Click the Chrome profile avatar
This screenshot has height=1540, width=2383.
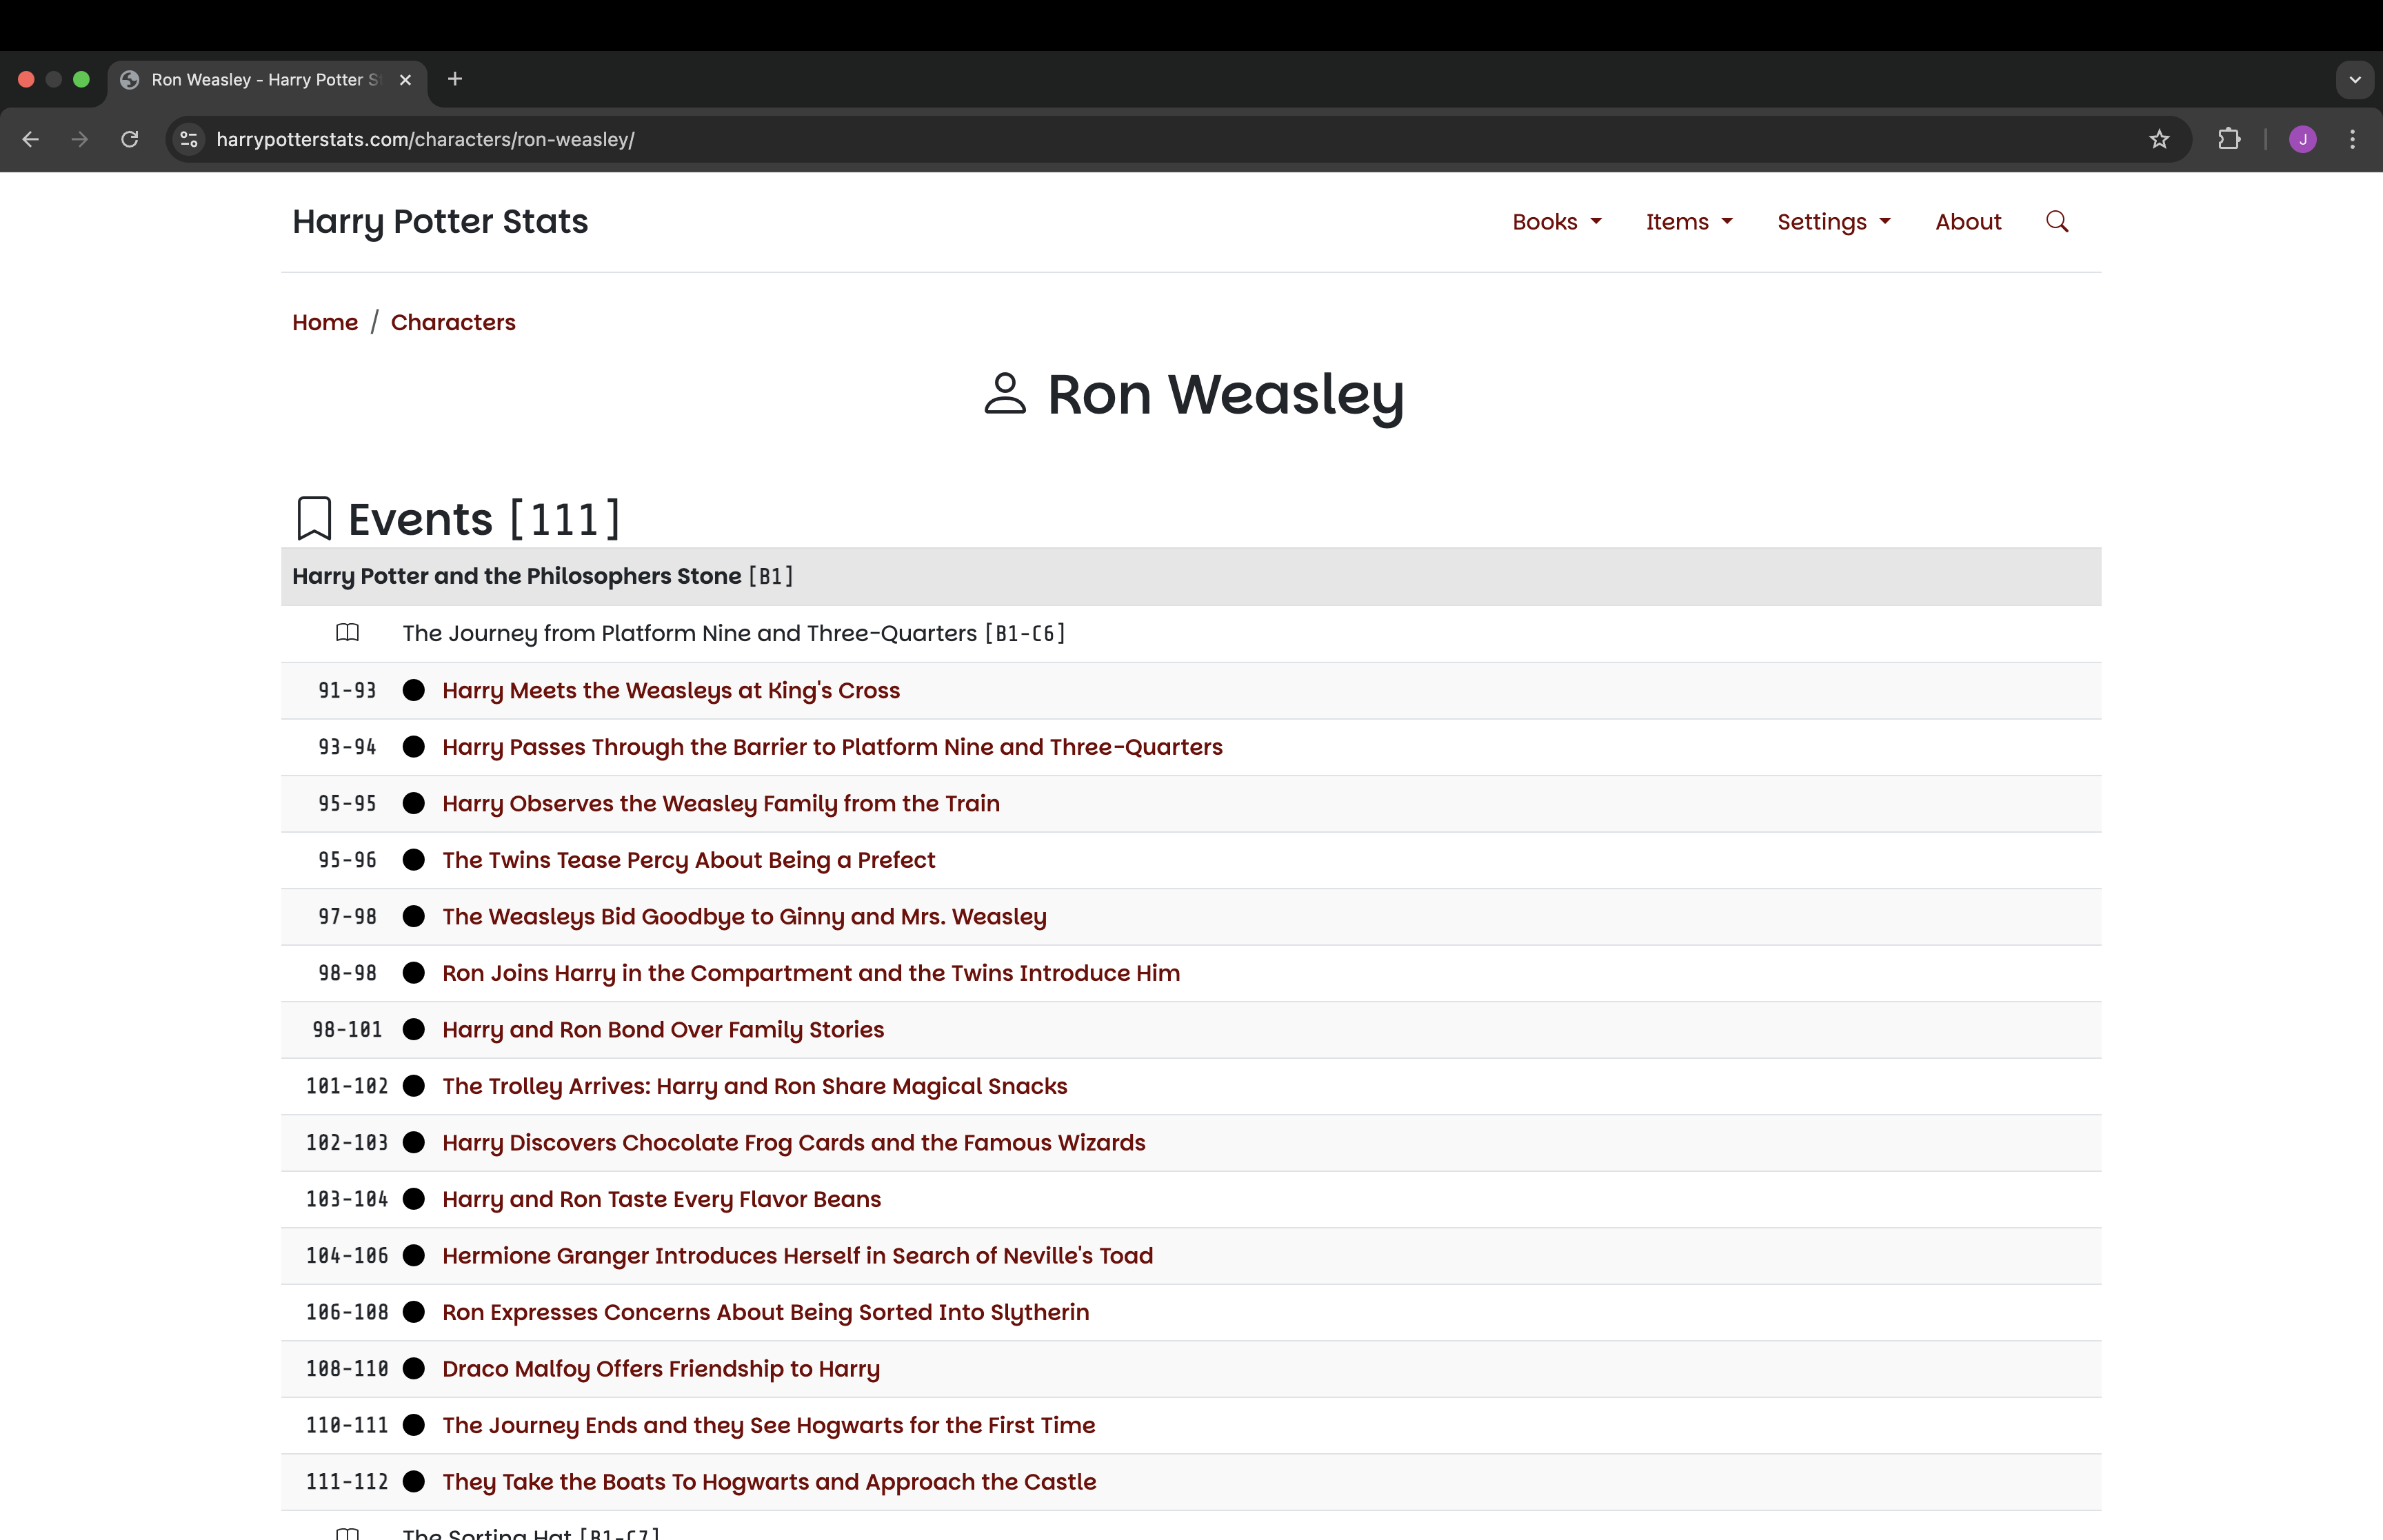tap(2302, 139)
